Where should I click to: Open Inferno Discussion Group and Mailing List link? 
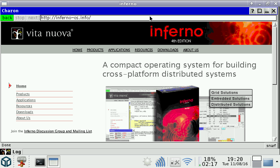point(58,131)
